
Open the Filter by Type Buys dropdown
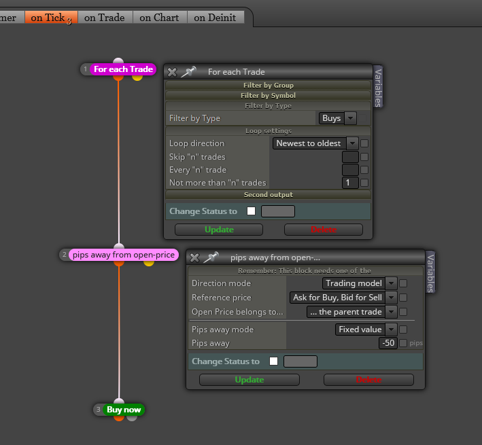pyautogui.click(x=337, y=118)
